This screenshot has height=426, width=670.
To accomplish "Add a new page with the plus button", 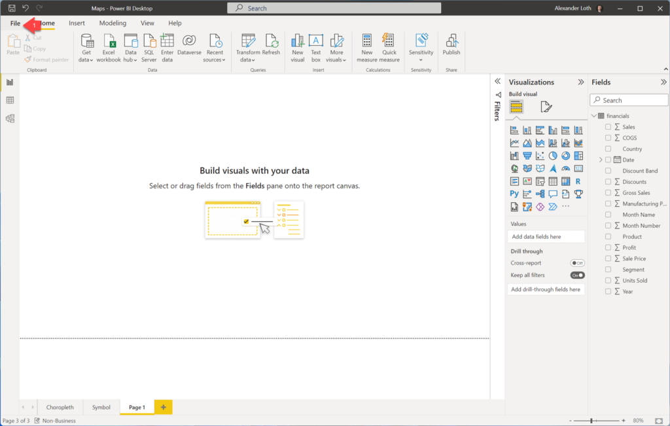I will 162,406.
